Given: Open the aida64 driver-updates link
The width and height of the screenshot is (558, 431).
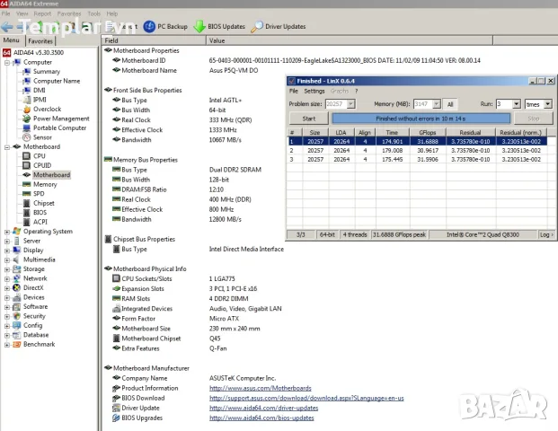Looking at the screenshot, I should [263, 408].
